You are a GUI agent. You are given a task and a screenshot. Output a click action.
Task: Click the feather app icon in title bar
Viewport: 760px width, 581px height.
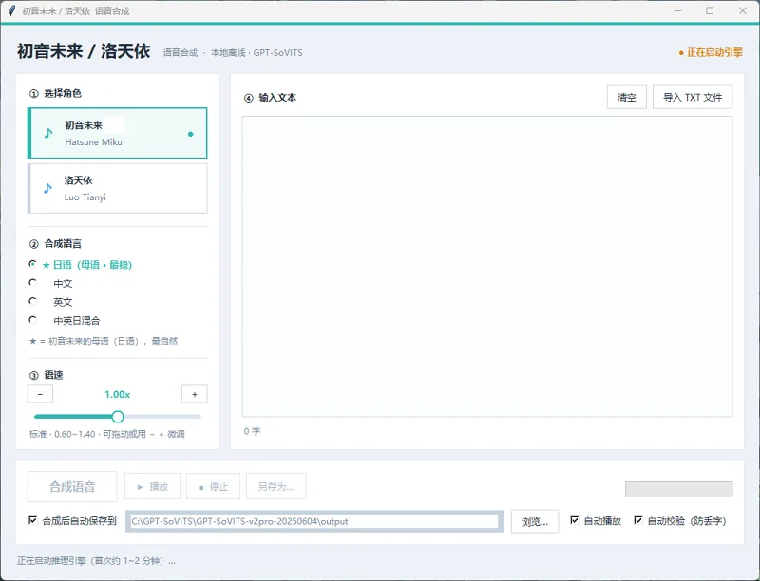coord(12,10)
